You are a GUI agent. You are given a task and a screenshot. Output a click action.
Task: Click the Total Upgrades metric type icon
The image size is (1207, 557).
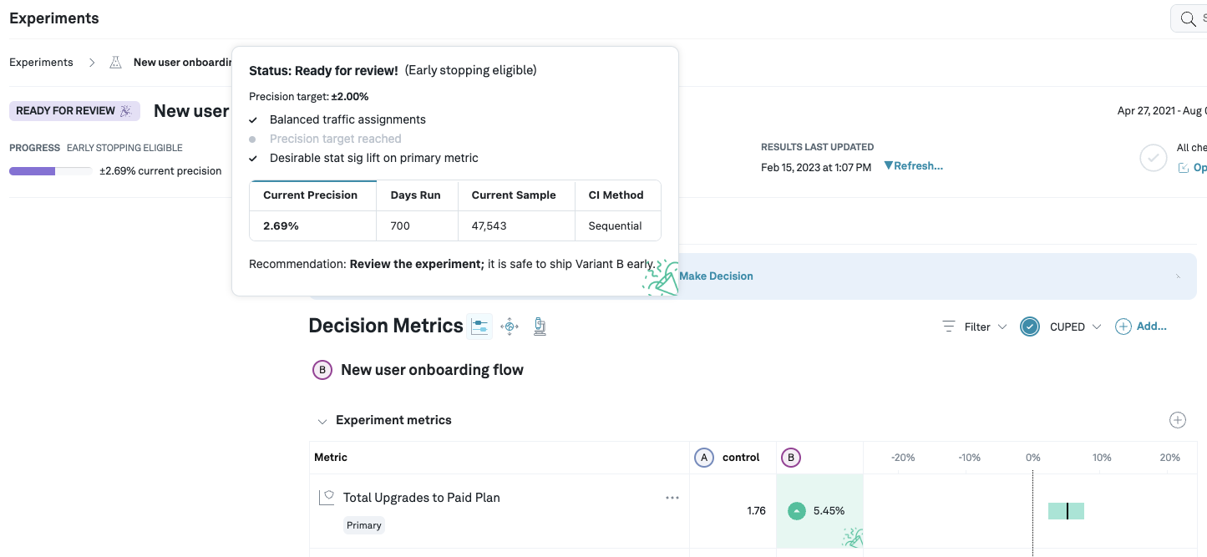click(326, 498)
